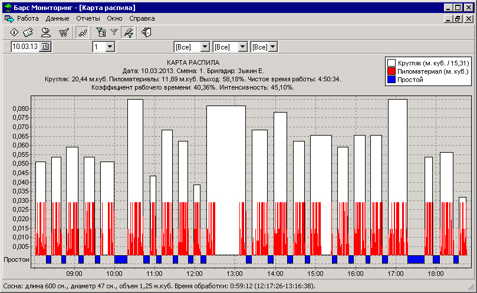Expand the second [Все] dropdown
Image resolution: width=477 pixels, height=293 pixels.
[242, 47]
